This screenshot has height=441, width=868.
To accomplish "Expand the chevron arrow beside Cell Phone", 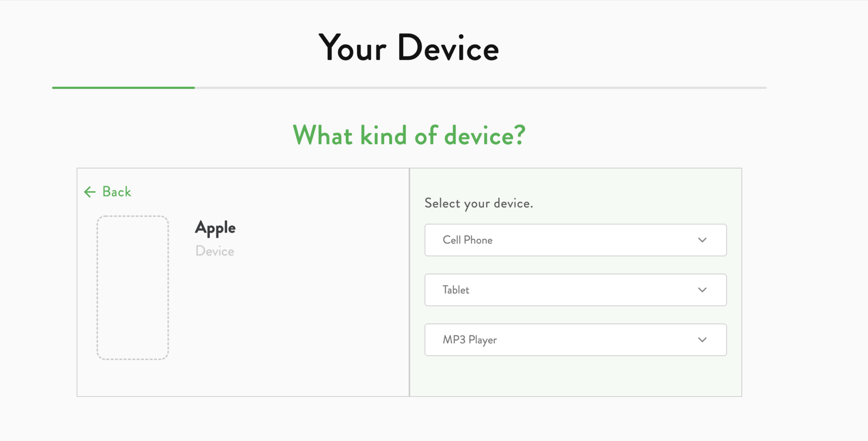I will click(x=702, y=240).
